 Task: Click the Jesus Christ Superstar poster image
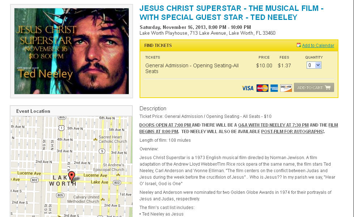71,51
